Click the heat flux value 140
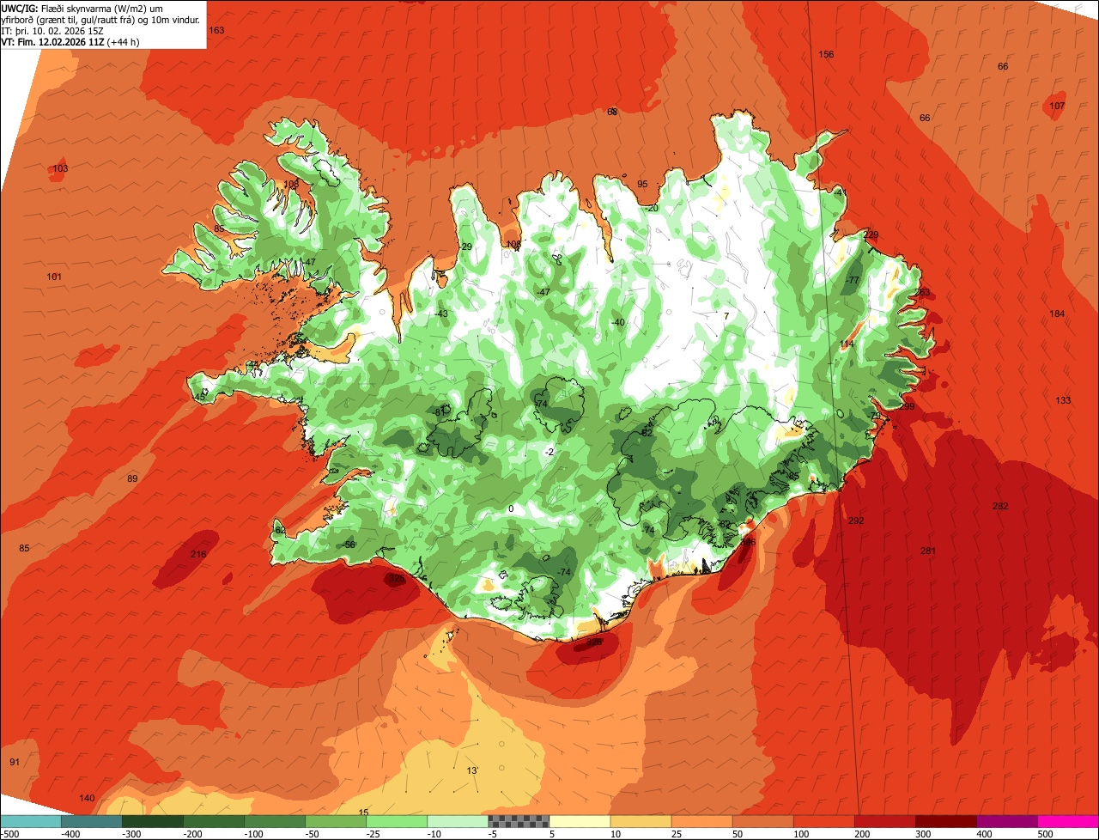 click(87, 798)
